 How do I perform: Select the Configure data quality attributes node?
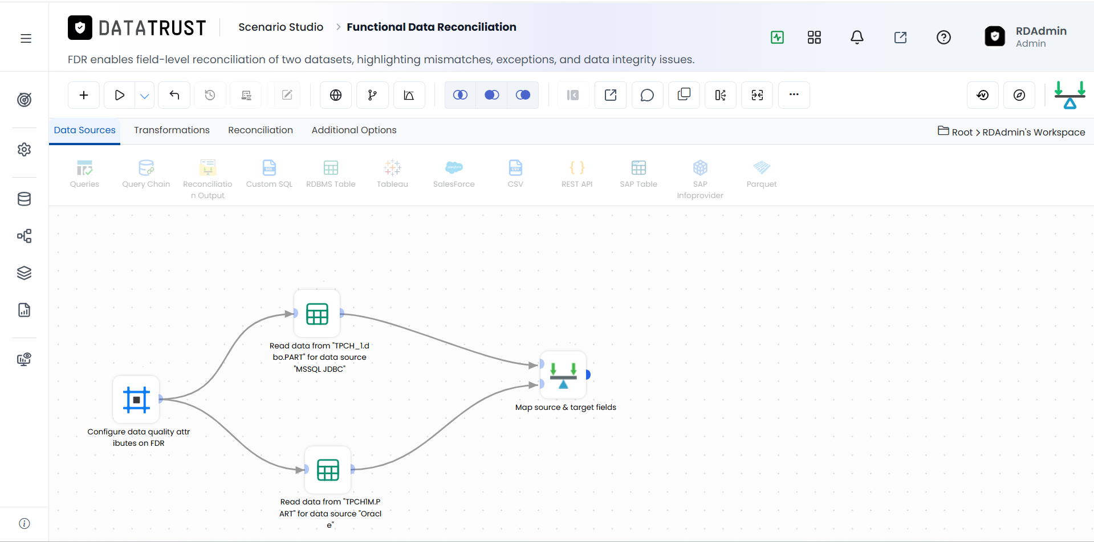pos(136,399)
